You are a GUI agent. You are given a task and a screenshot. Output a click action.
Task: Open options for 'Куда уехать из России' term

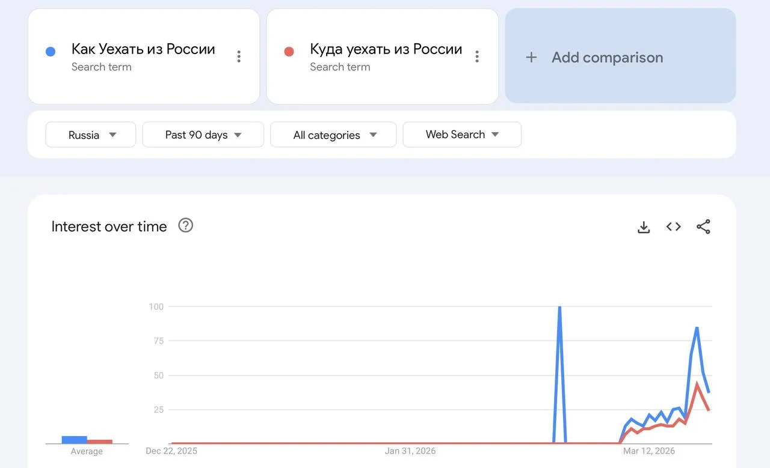pos(477,56)
